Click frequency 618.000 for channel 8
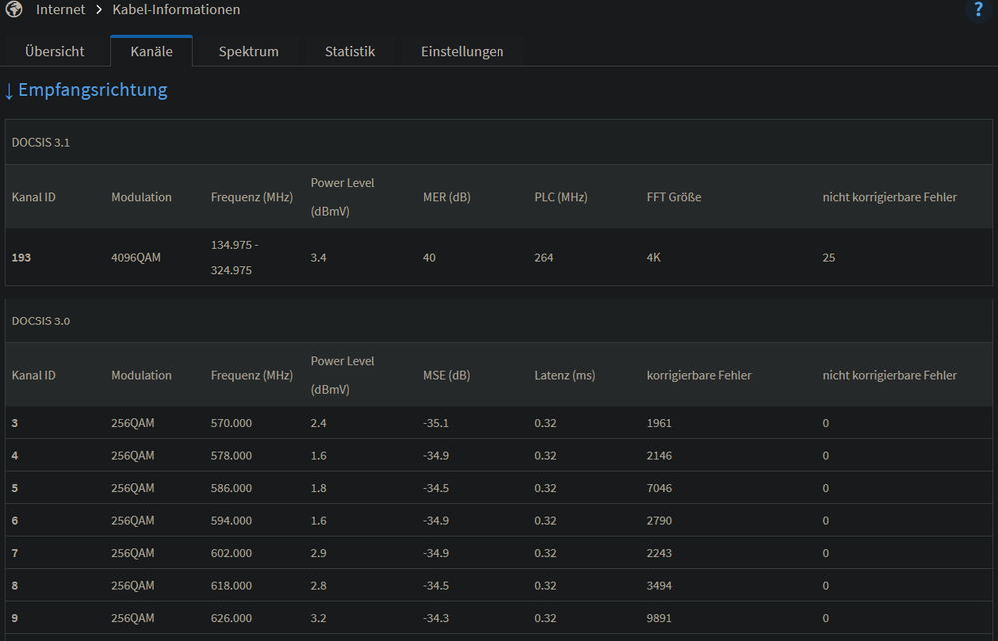 [231, 586]
